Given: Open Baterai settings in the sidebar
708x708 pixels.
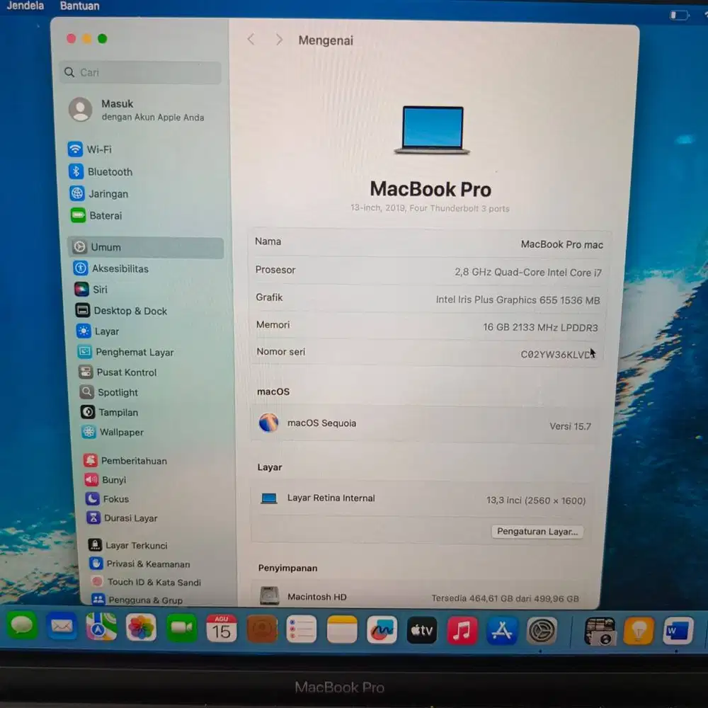Looking at the screenshot, I should pyautogui.click(x=96, y=215).
